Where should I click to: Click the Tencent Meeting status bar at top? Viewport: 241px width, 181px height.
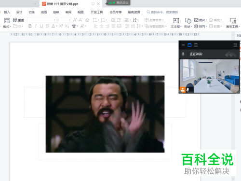click(119, 3)
